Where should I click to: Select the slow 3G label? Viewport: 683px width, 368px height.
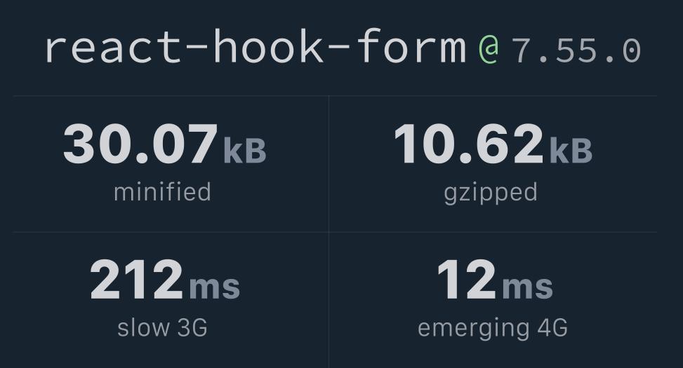click(162, 327)
